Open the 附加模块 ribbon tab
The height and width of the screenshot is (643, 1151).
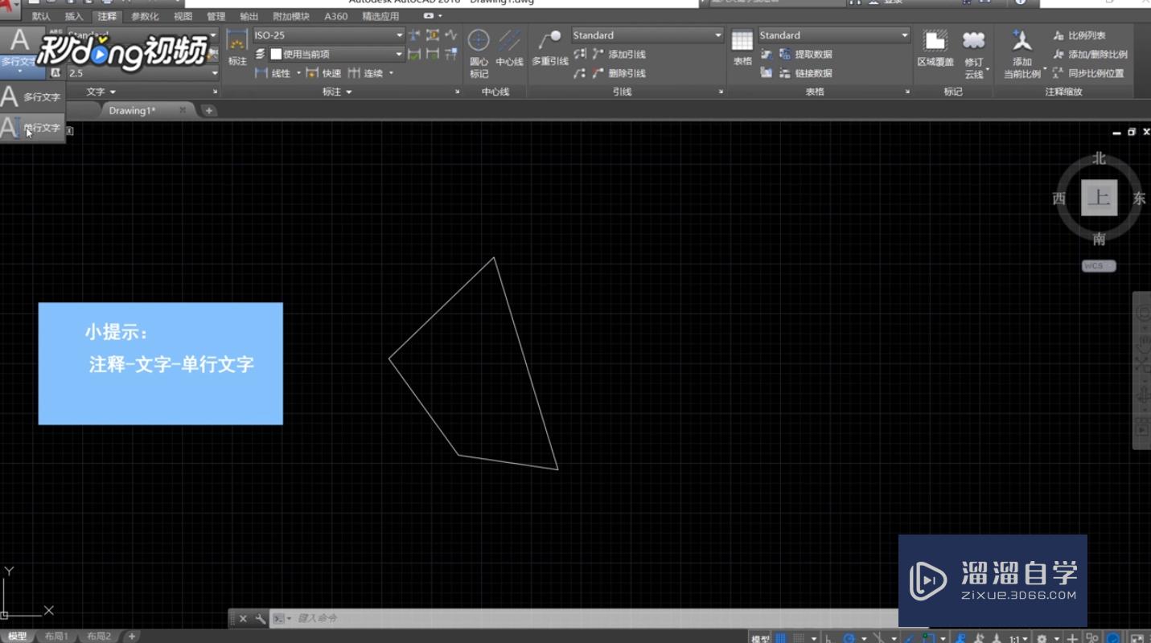click(291, 16)
